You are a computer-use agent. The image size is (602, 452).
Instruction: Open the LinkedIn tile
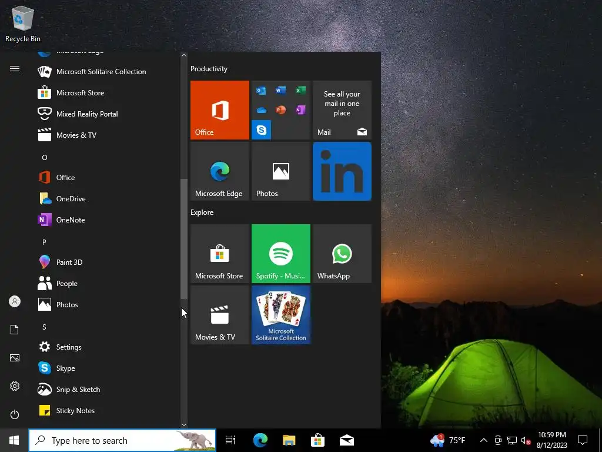(x=342, y=171)
